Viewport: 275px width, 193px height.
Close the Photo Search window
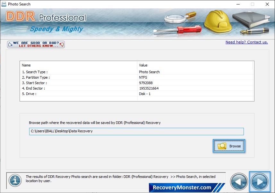[267, 4]
